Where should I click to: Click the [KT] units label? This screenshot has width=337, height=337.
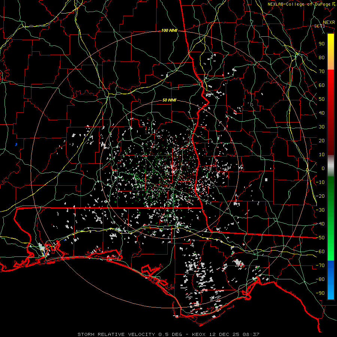320,26
